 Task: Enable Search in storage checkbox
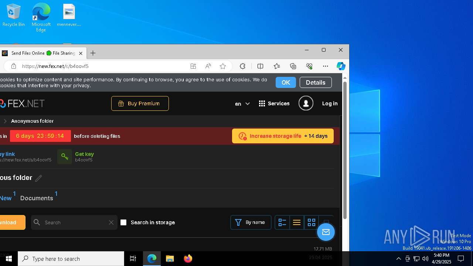point(123,222)
